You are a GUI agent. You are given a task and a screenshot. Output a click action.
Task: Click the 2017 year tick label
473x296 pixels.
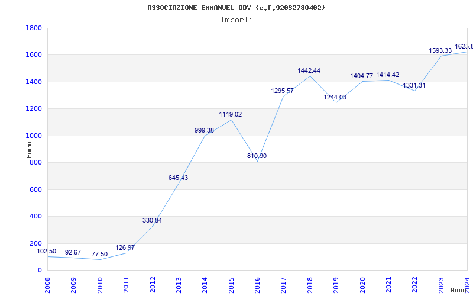284,285
